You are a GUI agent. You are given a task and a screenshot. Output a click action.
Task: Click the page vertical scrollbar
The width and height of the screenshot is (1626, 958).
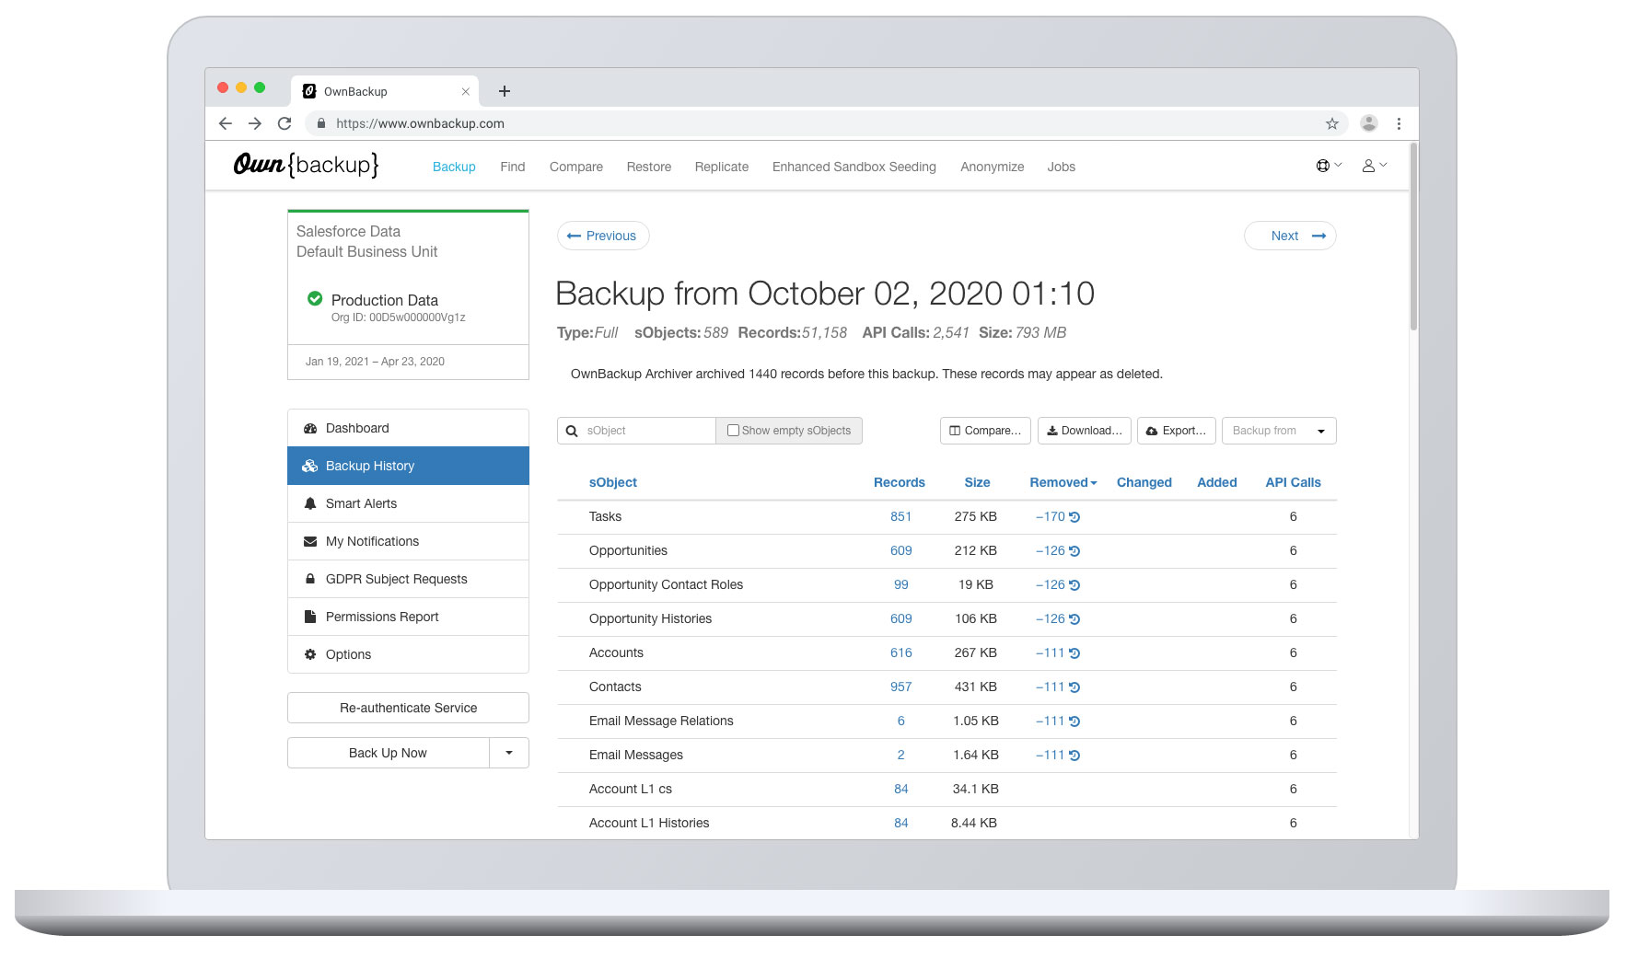click(1413, 237)
